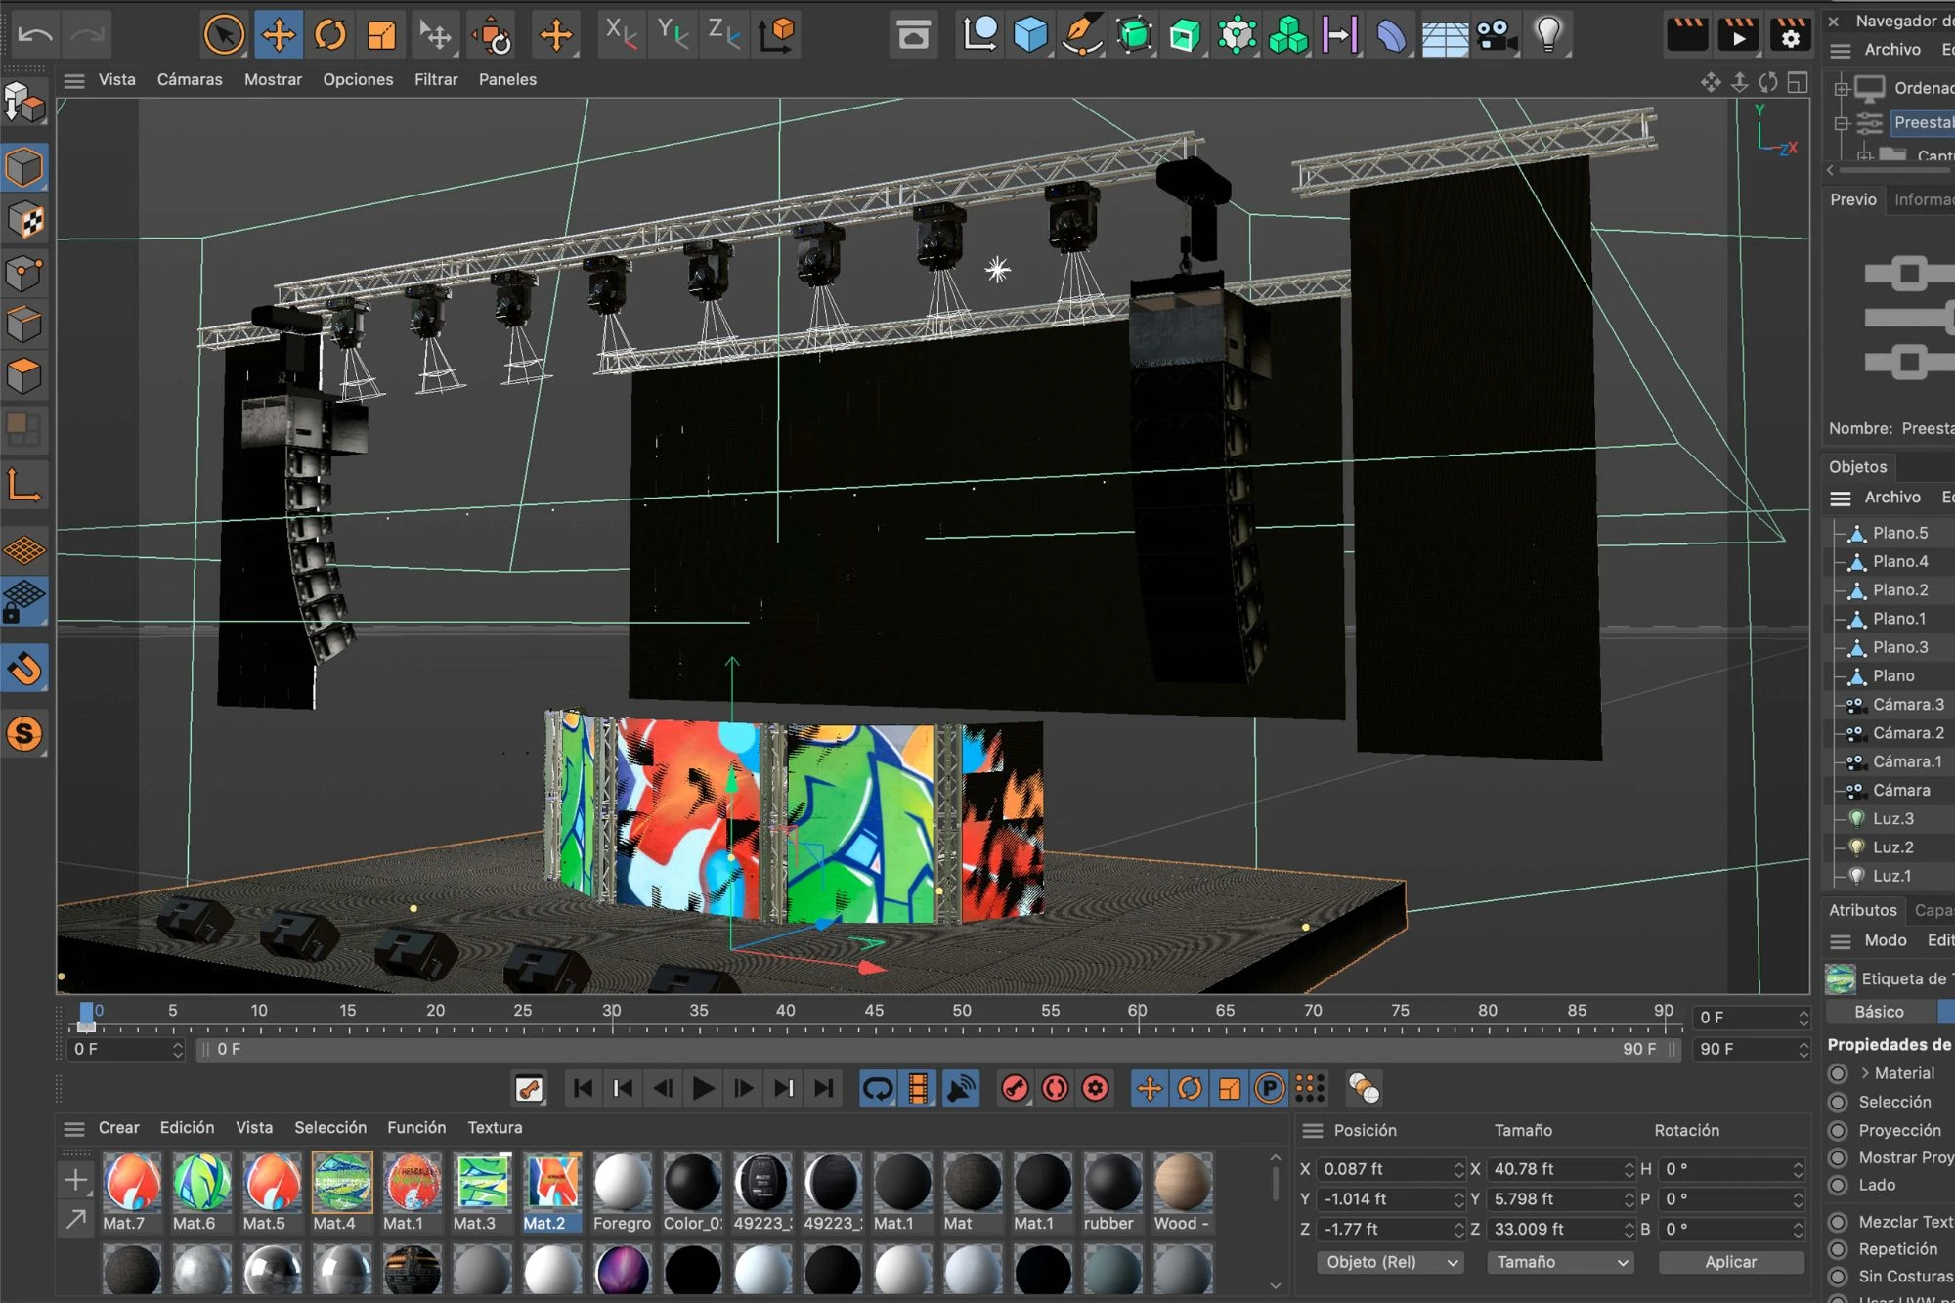
Task: Click the Aplicar button
Action: tap(1730, 1262)
